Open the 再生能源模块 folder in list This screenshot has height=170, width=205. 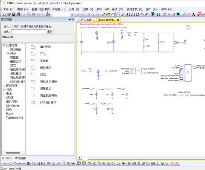[x=44, y=95]
